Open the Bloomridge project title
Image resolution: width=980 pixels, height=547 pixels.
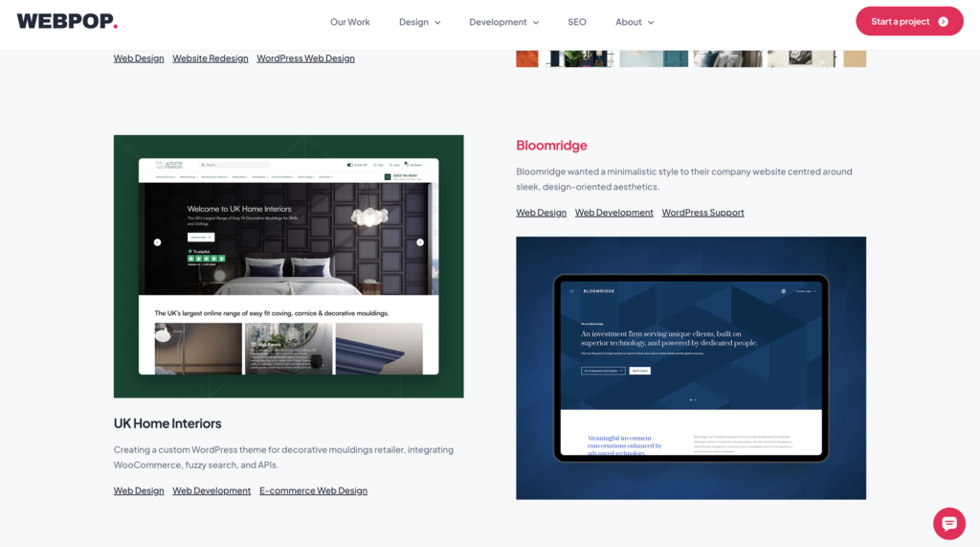pyautogui.click(x=551, y=146)
